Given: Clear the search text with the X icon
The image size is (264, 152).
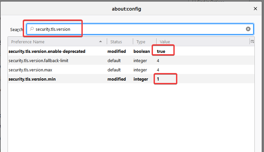Looking at the screenshot, I should tap(248, 29).
